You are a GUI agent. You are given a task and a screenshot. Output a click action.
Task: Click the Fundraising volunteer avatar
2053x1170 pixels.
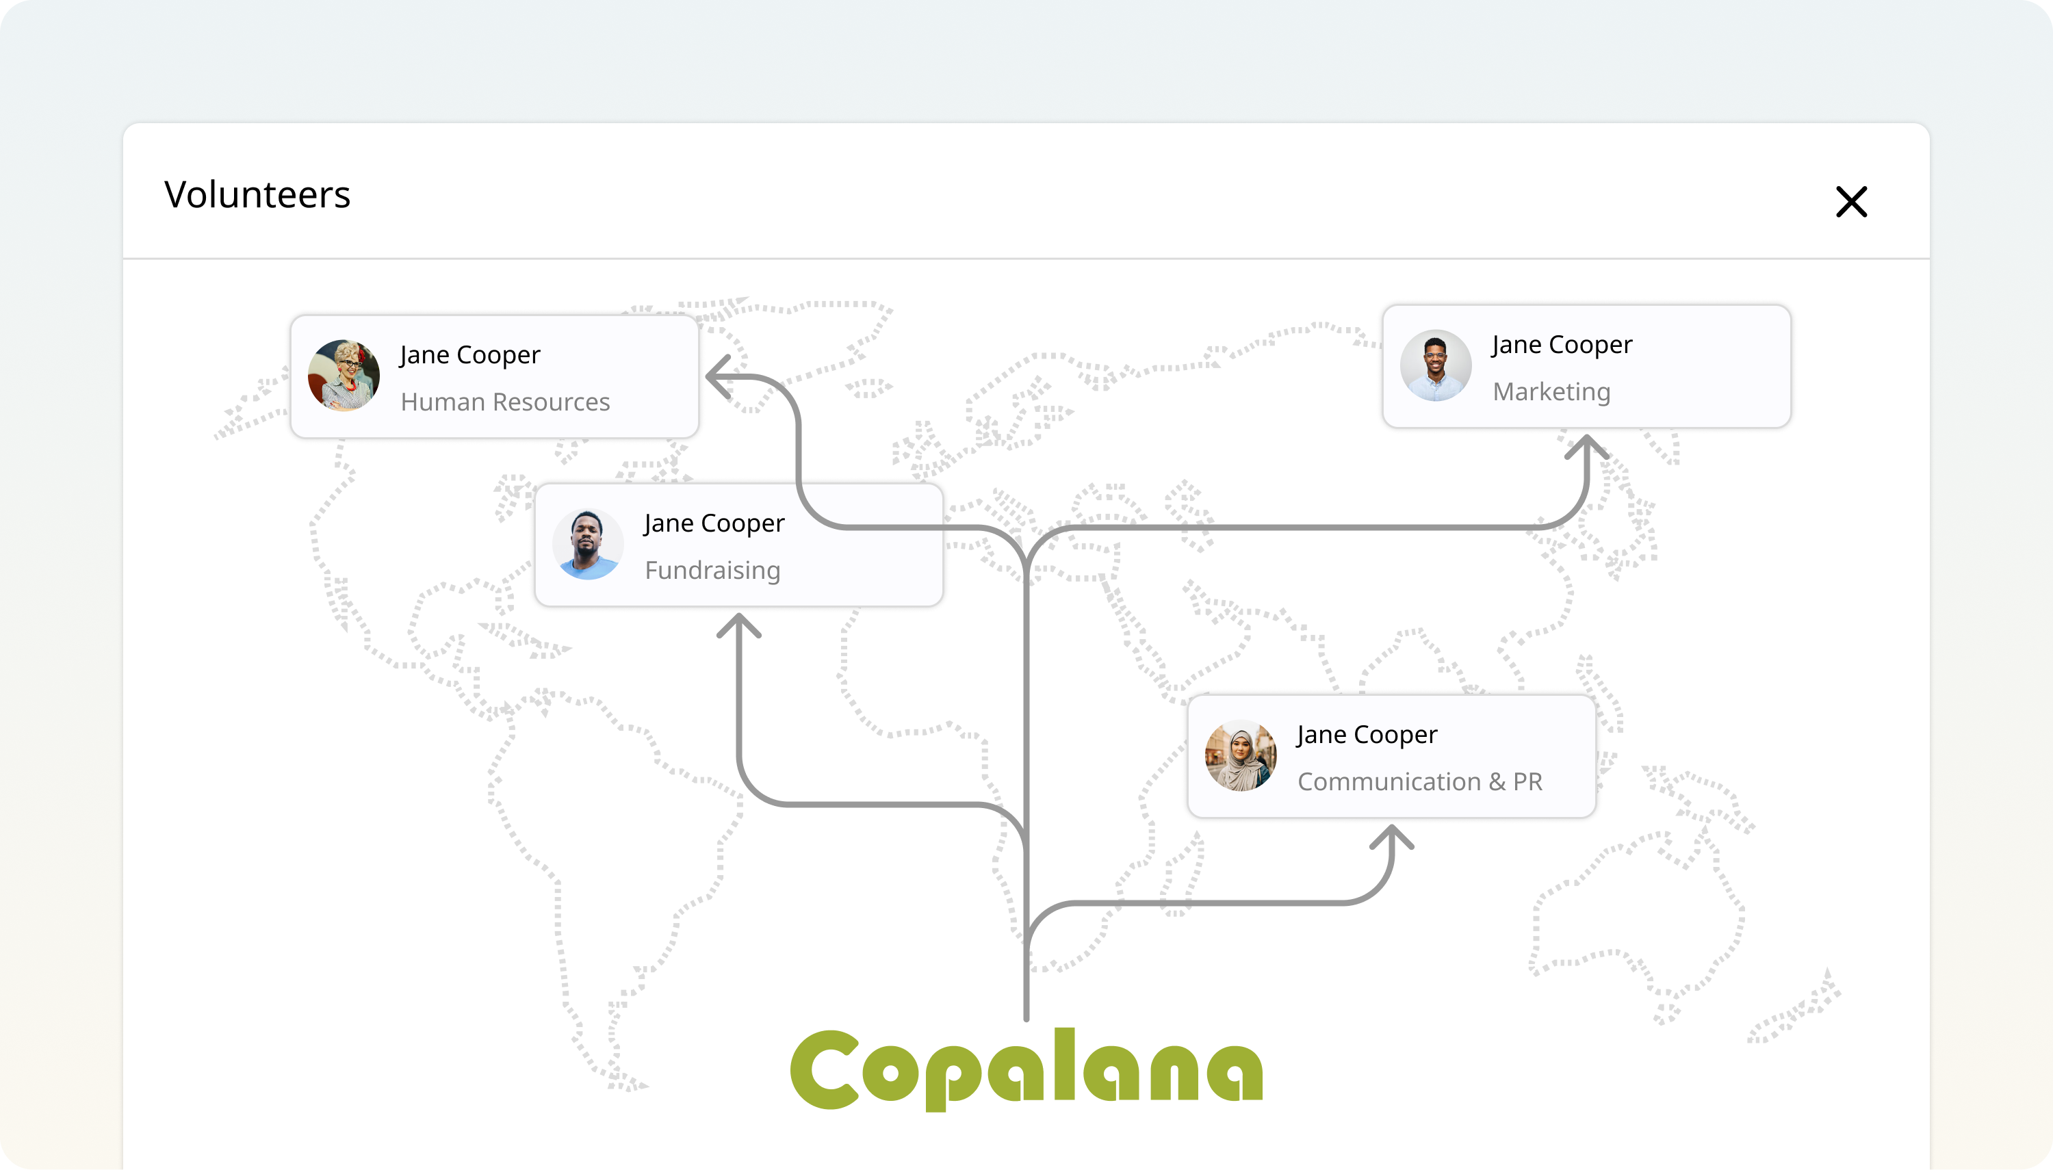pyautogui.click(x=587, y=544)
